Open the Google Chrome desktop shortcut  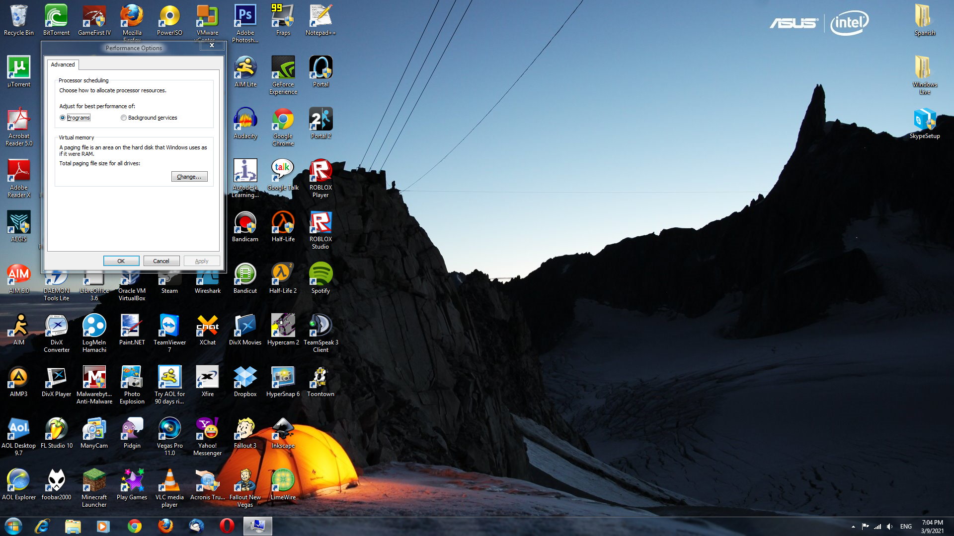pyautogui.click(x=283, y=120)
